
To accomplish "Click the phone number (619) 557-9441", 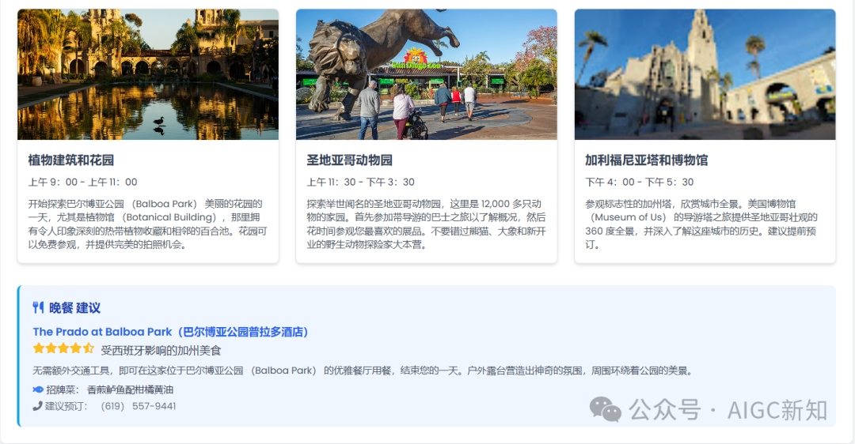I will 139,406.
